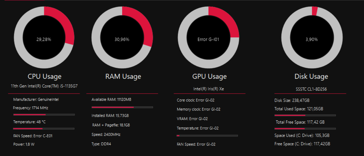Click the 11th Gen Intel Core i5-1135G7 label

click(x=44, y=86)
